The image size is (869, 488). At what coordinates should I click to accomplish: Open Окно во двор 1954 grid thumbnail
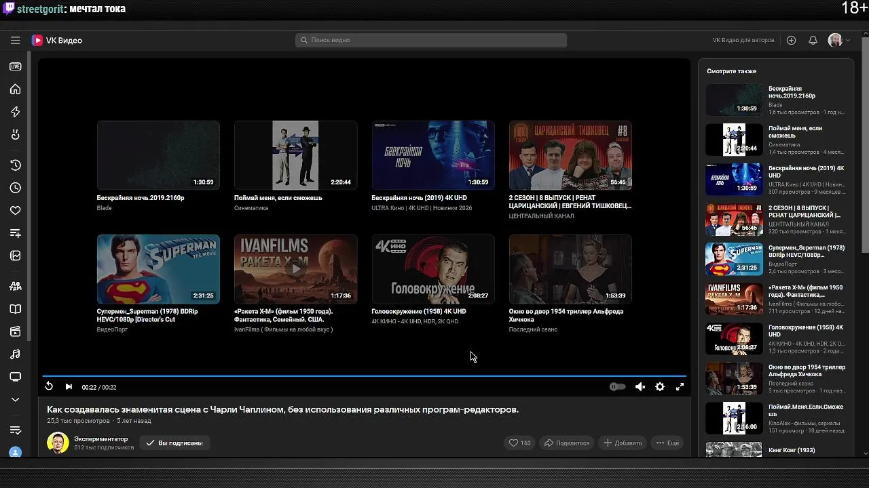tap(570, 269)
